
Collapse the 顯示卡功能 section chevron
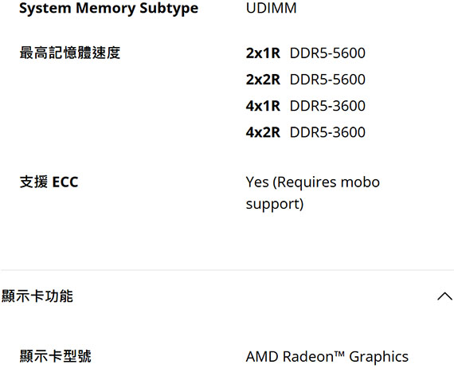[x=444, y=296]
